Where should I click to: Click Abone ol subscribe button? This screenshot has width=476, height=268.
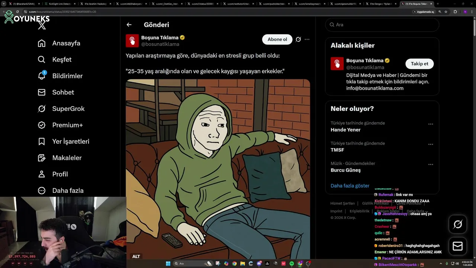coord(277,39)
